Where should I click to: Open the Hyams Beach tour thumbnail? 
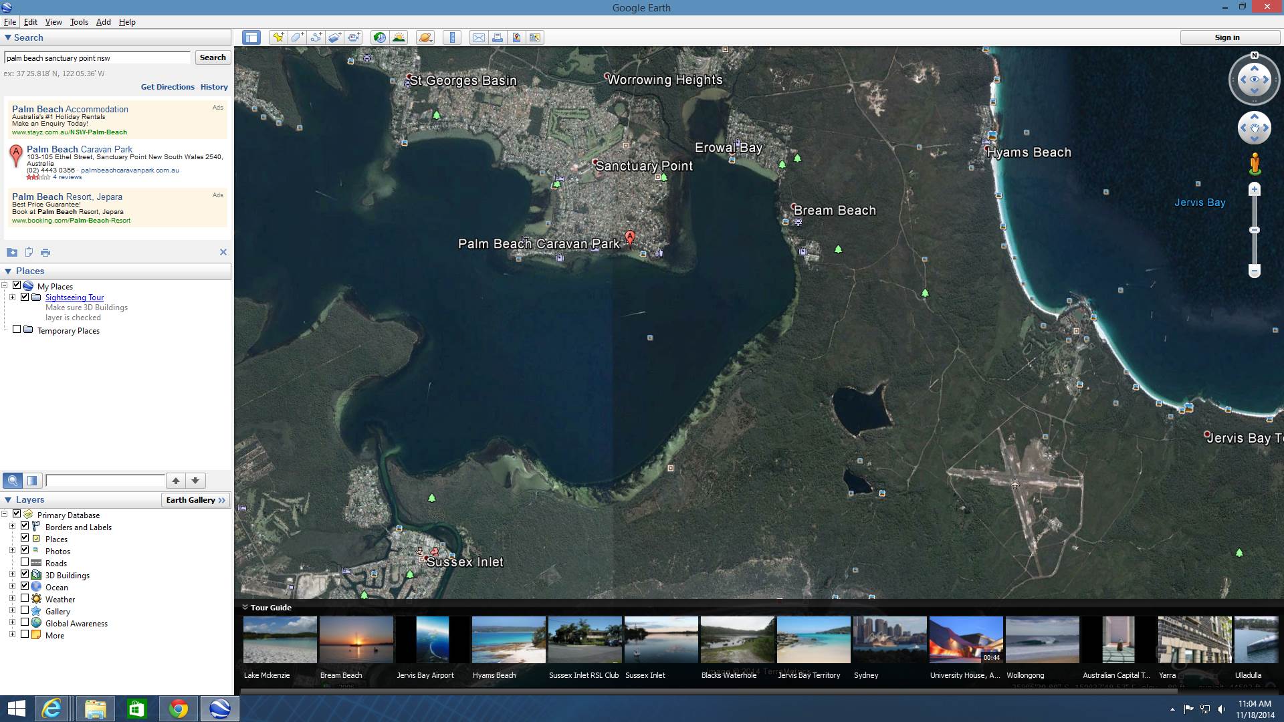[x=508, y=639]
